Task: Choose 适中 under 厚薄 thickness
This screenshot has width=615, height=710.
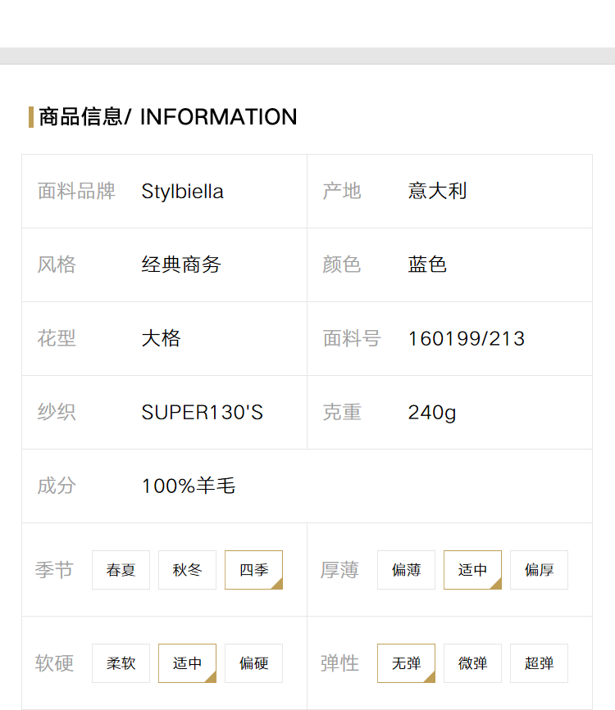Action: [472, 570]
